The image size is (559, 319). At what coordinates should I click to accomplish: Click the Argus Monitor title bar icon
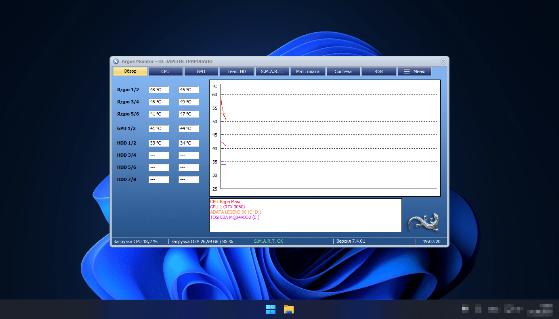coord(116,61)
